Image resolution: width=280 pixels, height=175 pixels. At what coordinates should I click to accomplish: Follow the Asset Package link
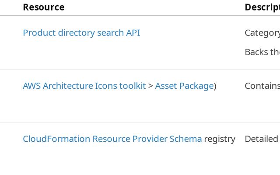[x=184, y=86]
